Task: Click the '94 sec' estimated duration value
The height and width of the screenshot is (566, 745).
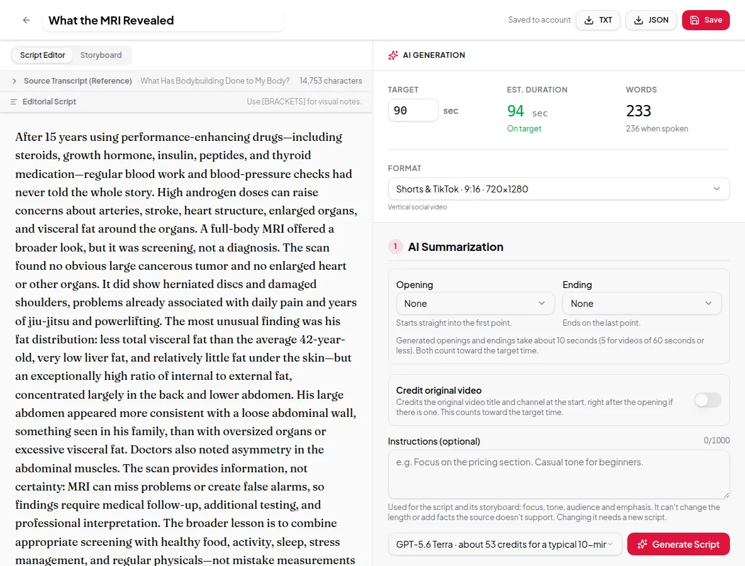Action: click(x=527, y=111)
